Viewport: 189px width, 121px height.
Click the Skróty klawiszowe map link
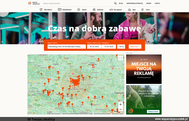[x=56, y=113]
